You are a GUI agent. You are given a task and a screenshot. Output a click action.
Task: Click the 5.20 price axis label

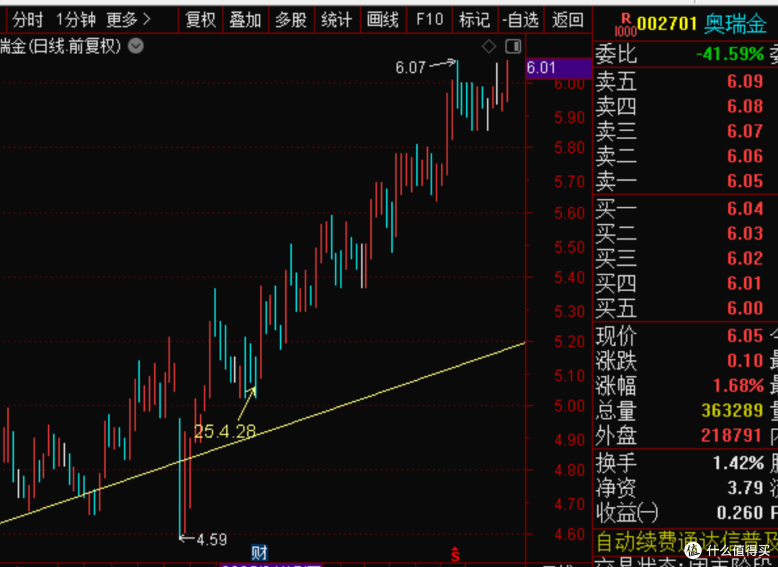pyautogui.click(x=570, y=341)
